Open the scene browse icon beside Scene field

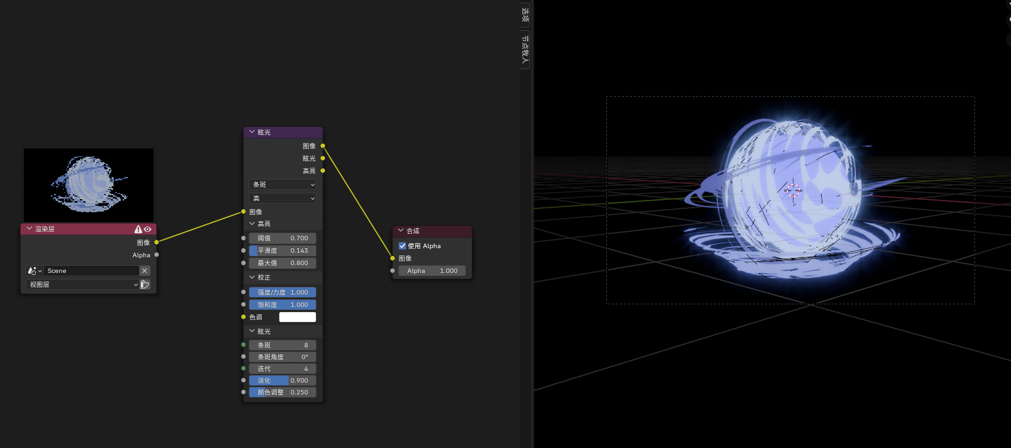(x=34, y=270)
